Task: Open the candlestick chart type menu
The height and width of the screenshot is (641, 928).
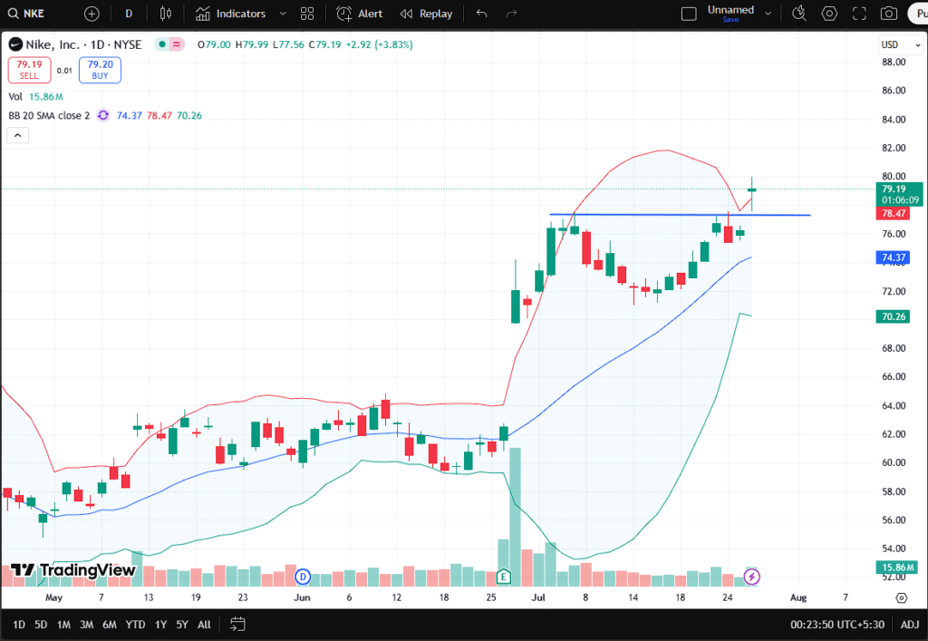Action: tap(166, 14)
